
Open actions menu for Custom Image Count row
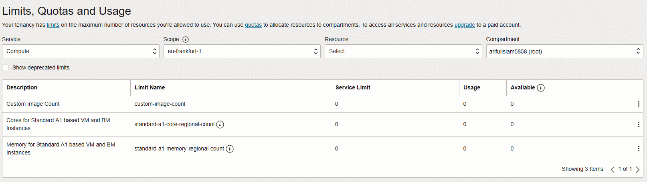pos(638,104)
